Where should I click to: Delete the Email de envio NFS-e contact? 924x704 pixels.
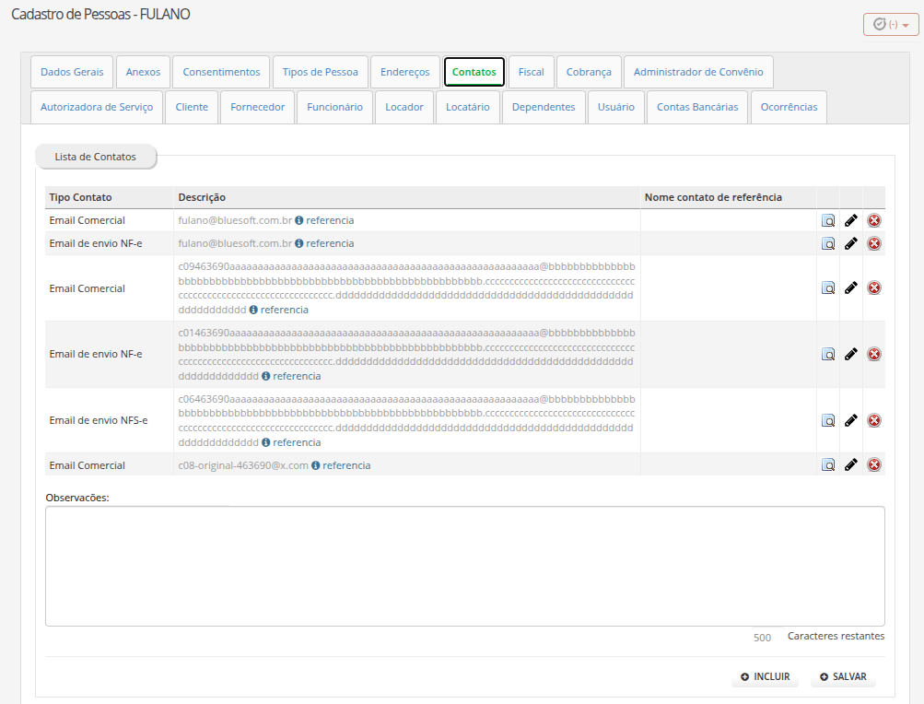(x=874, y=420)
